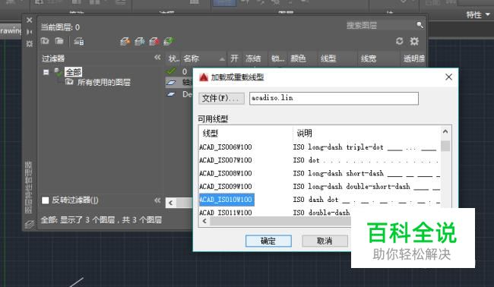This screenshot has height=287, width=494.
Task: Click layer list horizontal scroll-left arrow
Action: 170,203
